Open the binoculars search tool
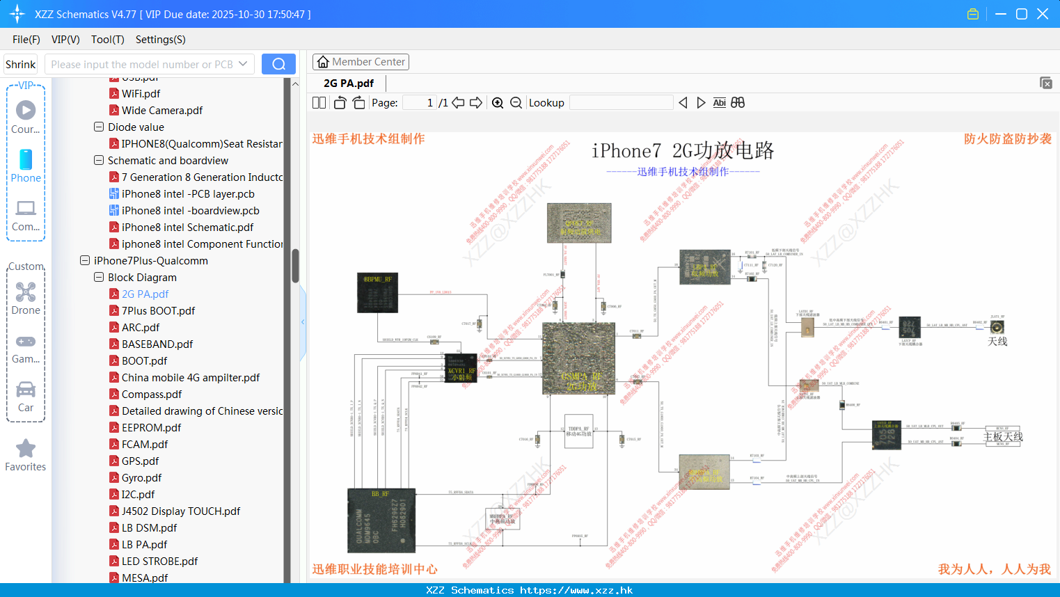 tap(738, 102)
